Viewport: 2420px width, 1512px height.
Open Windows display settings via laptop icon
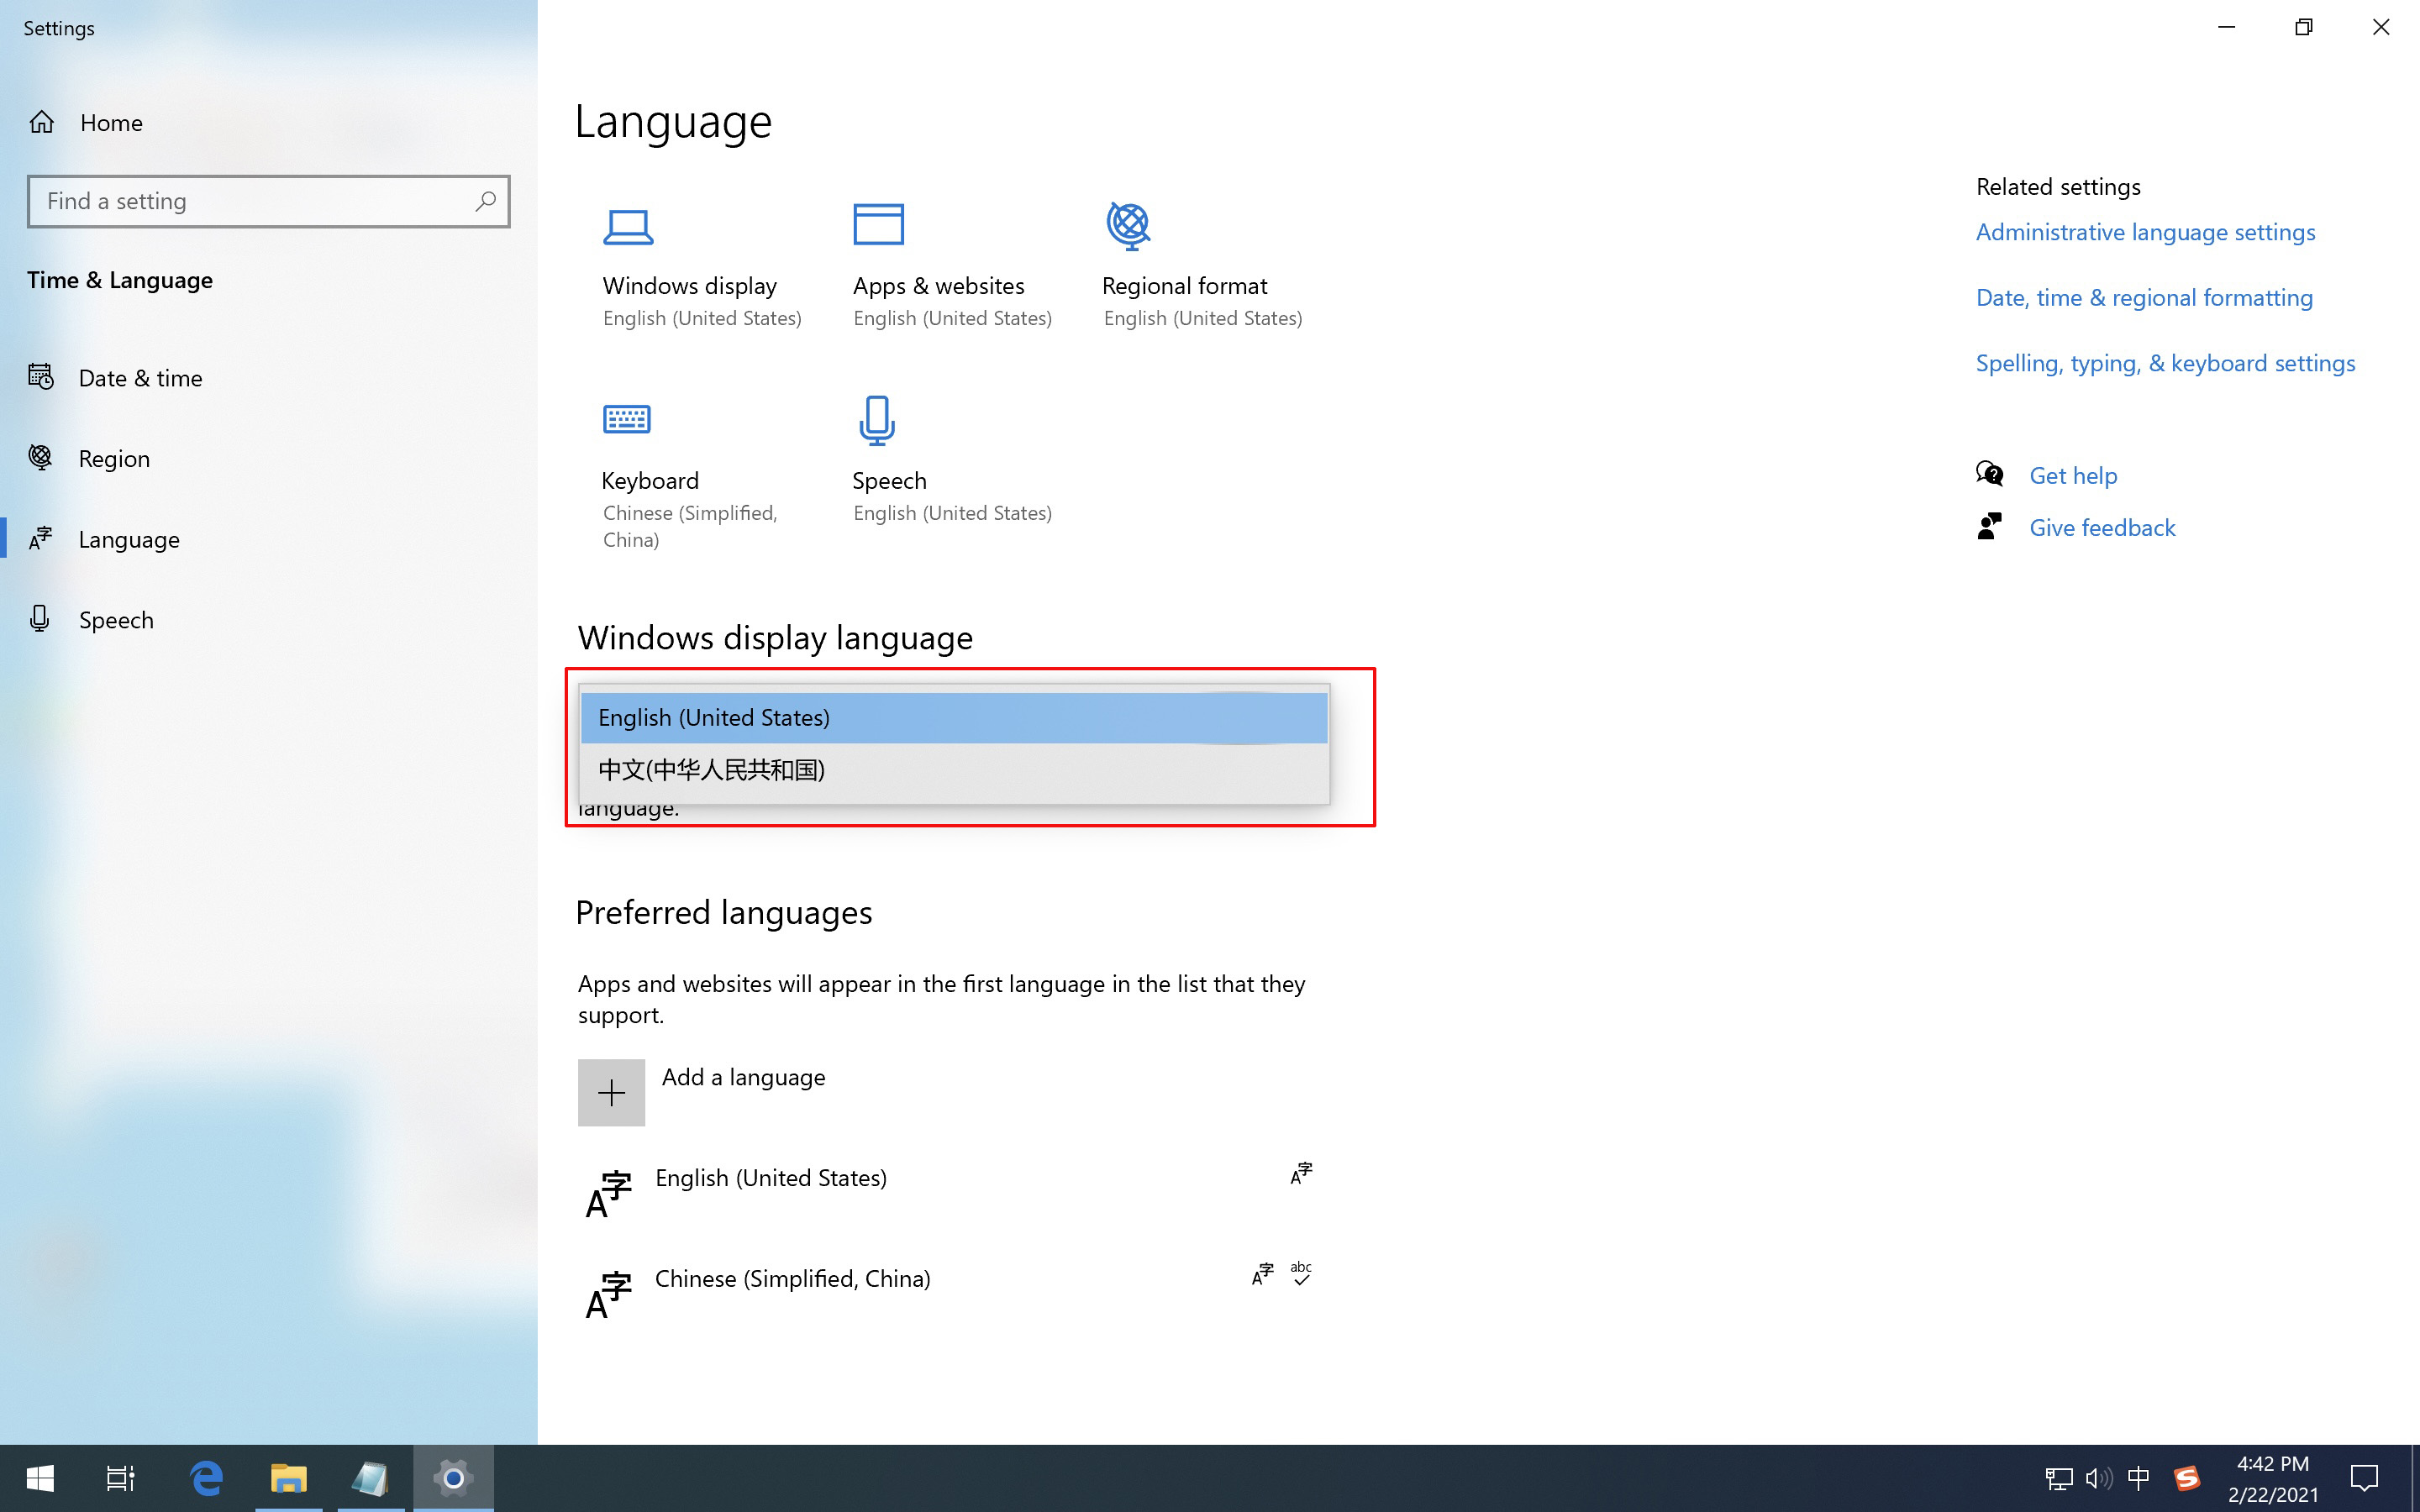point(628,226)
